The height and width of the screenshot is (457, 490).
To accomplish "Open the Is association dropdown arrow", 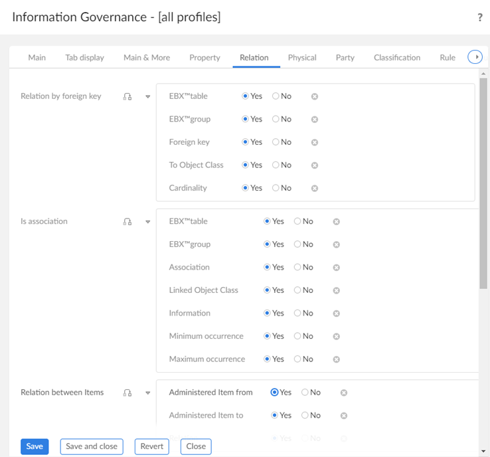I will click(147, 222).
